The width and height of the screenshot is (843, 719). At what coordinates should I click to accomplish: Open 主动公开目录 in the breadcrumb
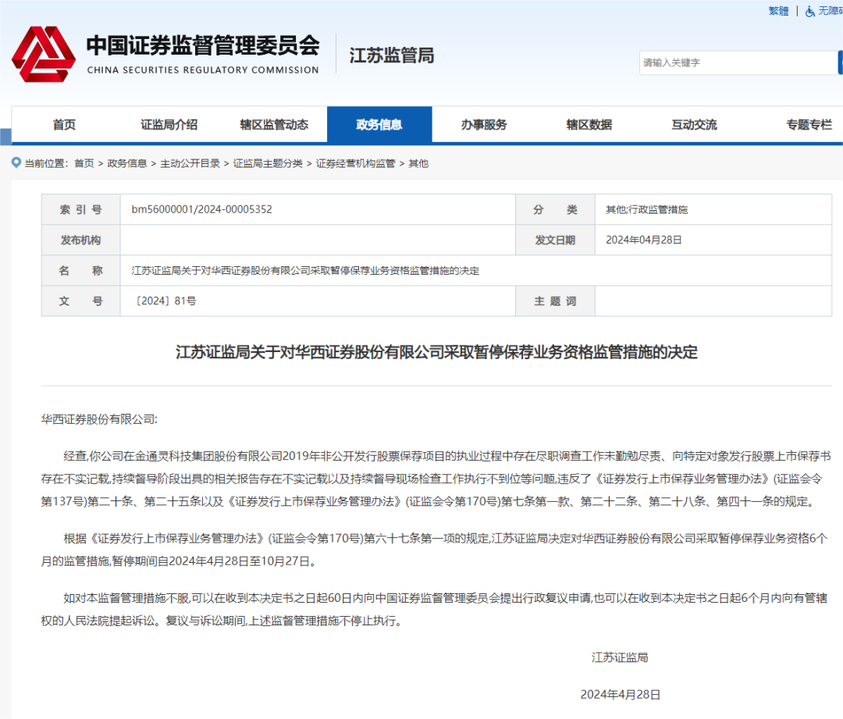194,163
